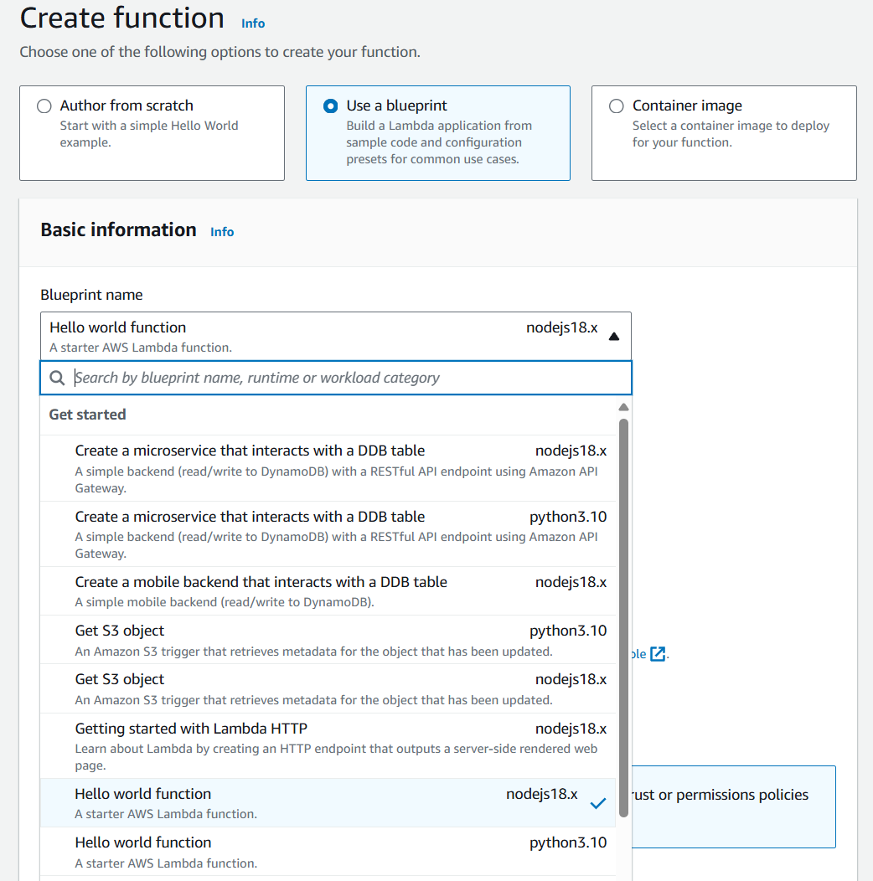Click the scroll up arrow of list
873x881 pixels.
(x=623, y=407)
